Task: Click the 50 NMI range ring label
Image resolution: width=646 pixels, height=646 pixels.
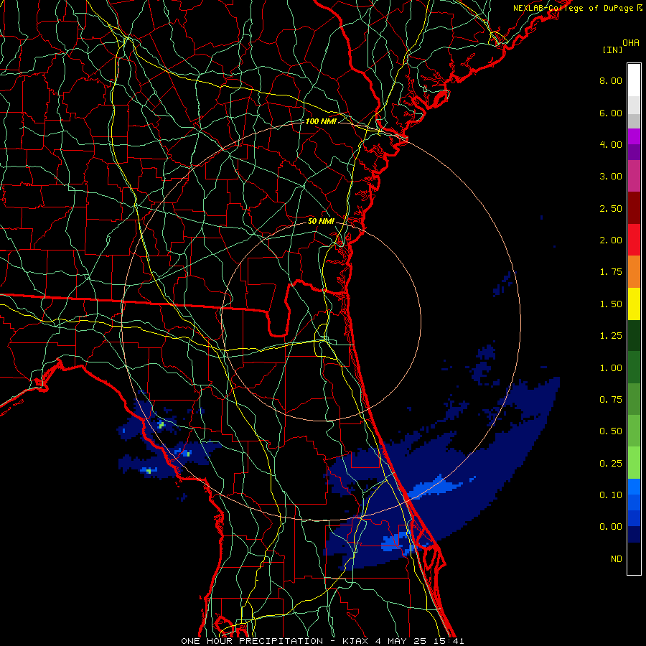Action: coord(321,221)
